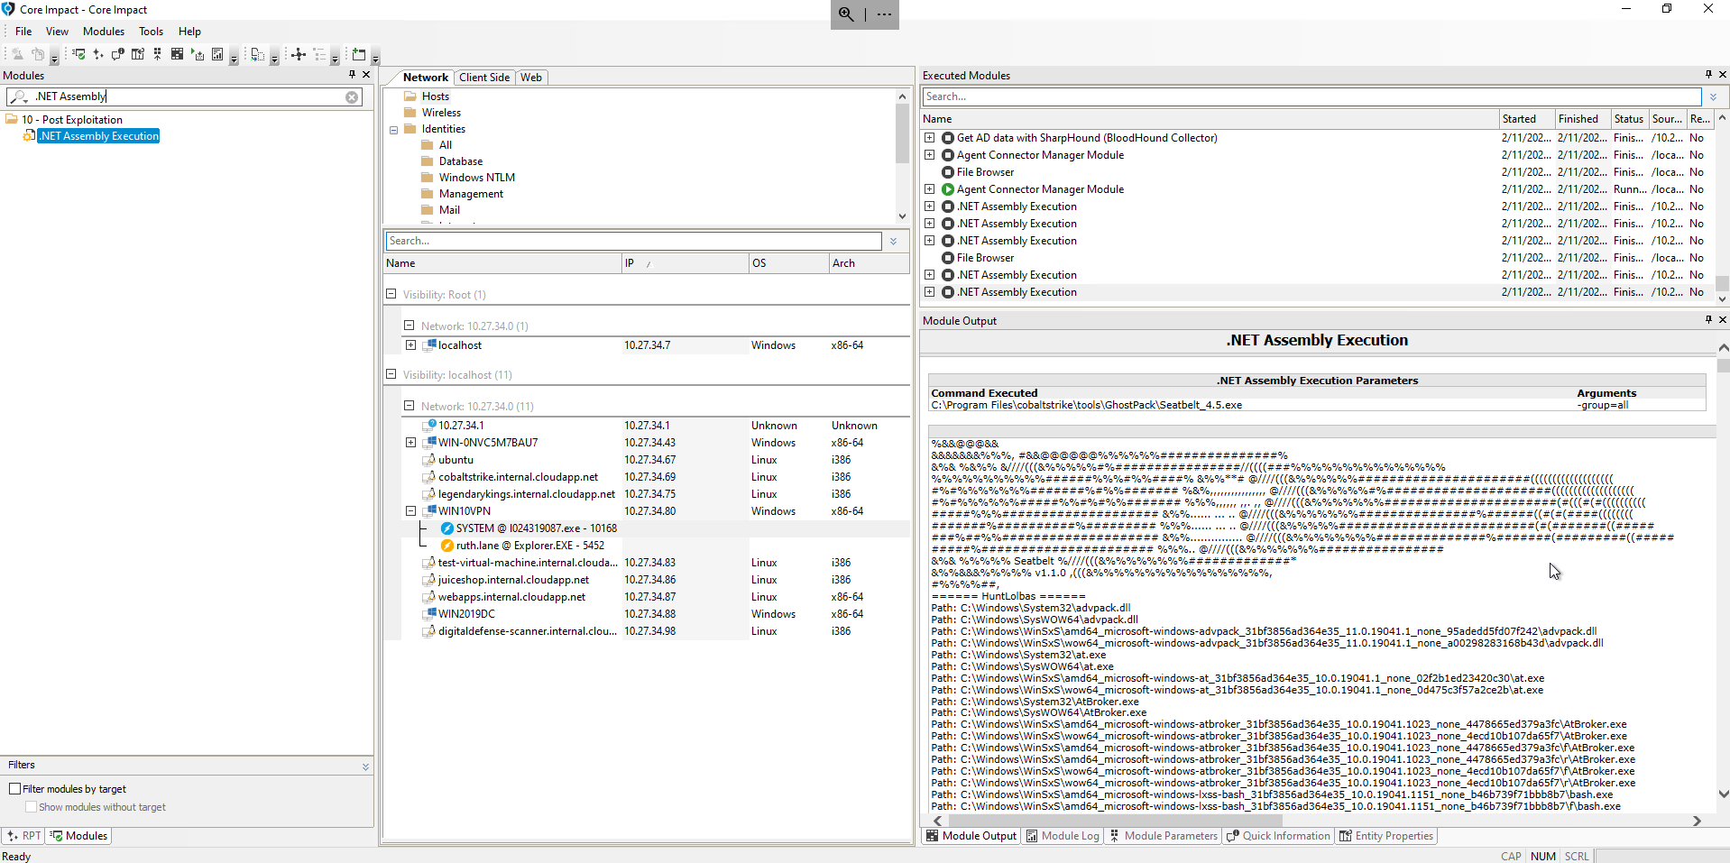Toggle Show modules without target checkbox
Screen dimensions: 1730x863
pos(31,807)
